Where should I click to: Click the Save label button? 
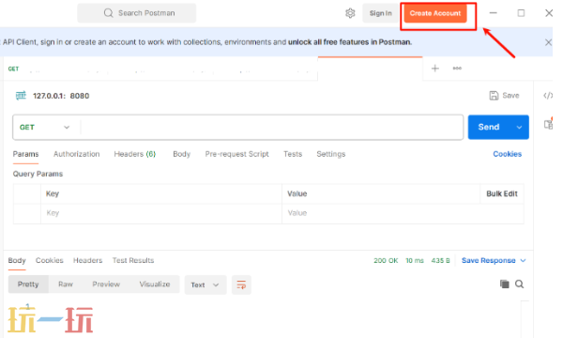point(510,96)
